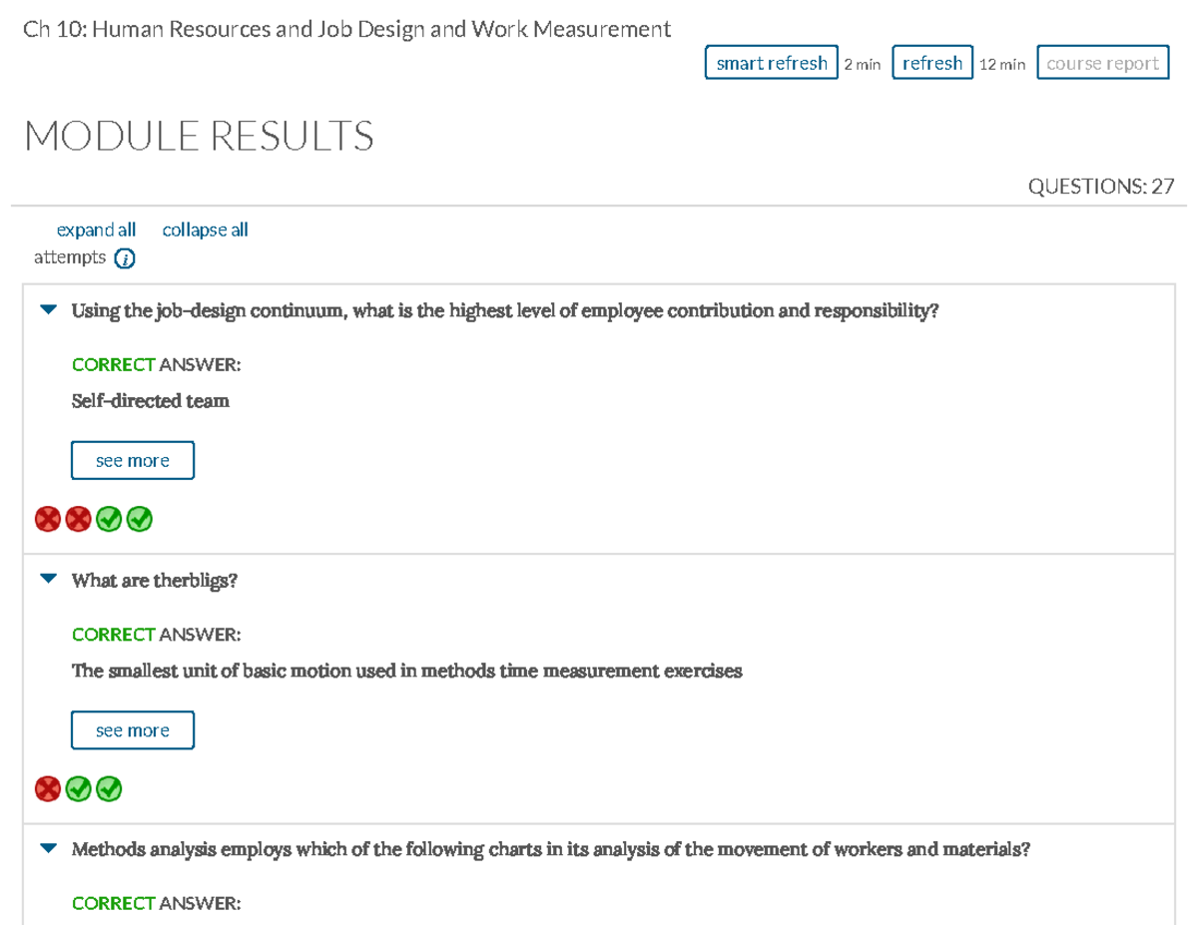Open the course report

point(1102,62)
